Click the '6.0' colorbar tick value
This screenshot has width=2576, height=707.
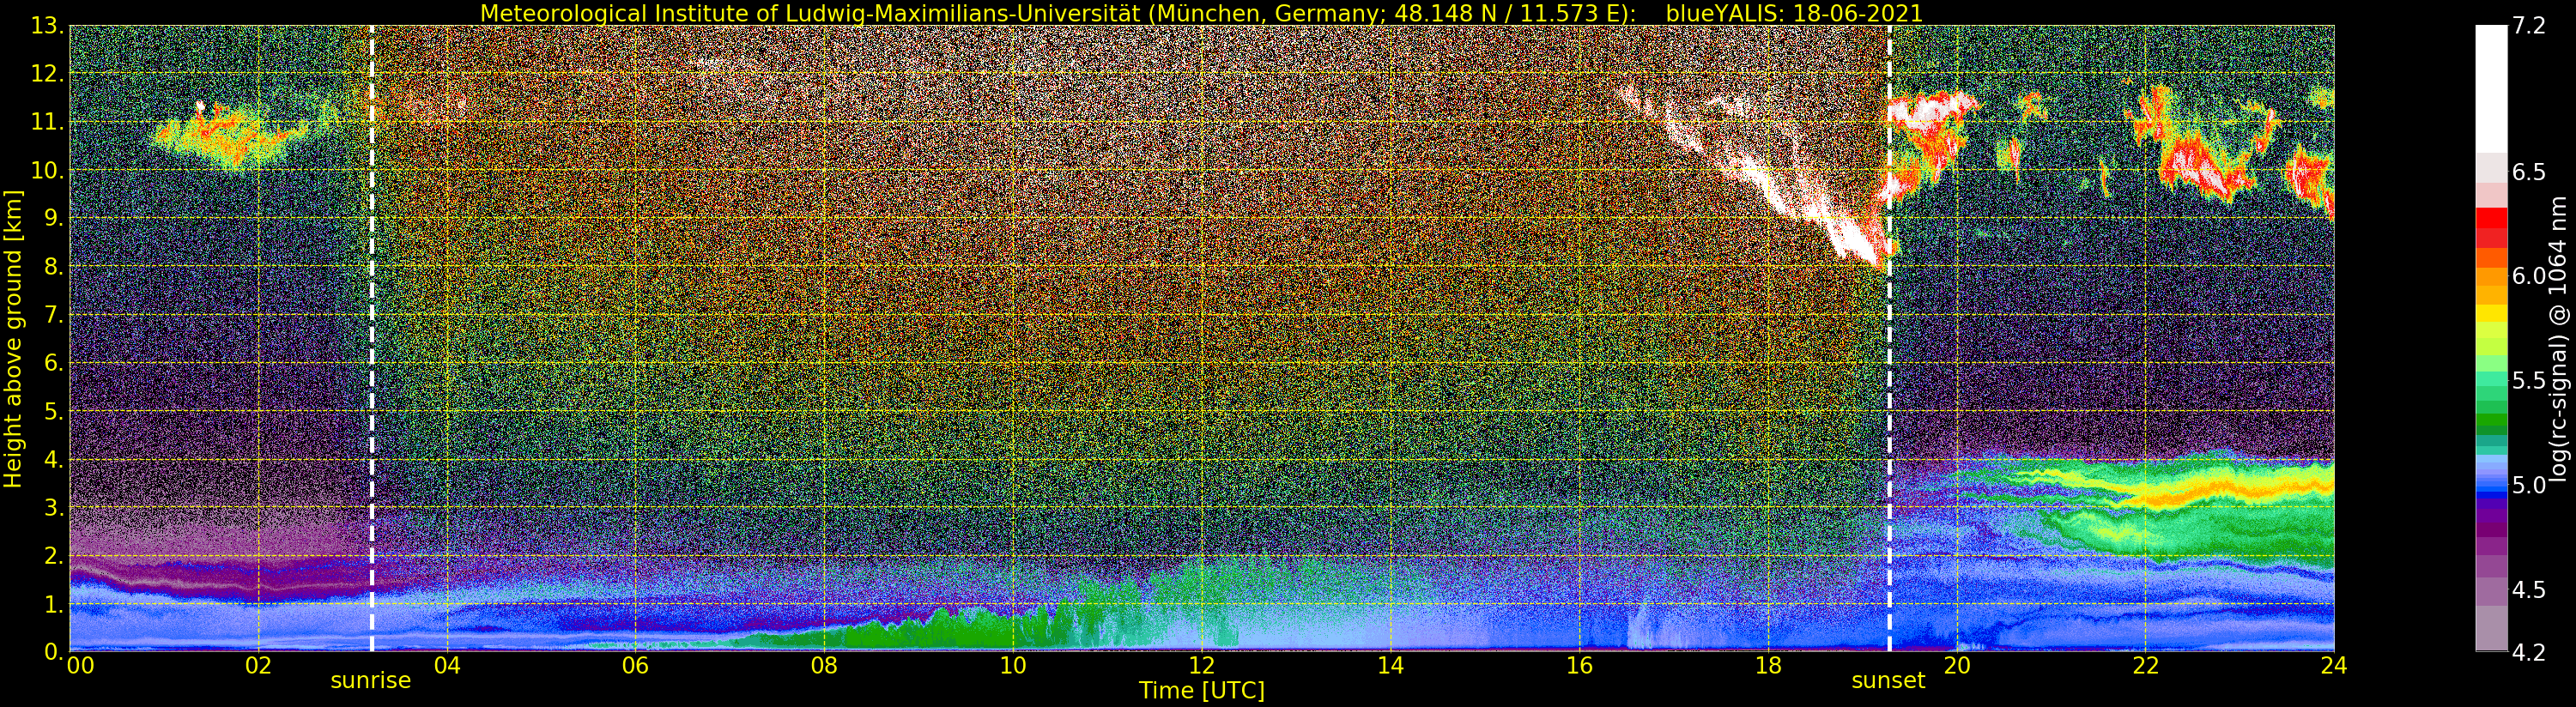point(2529,276)
